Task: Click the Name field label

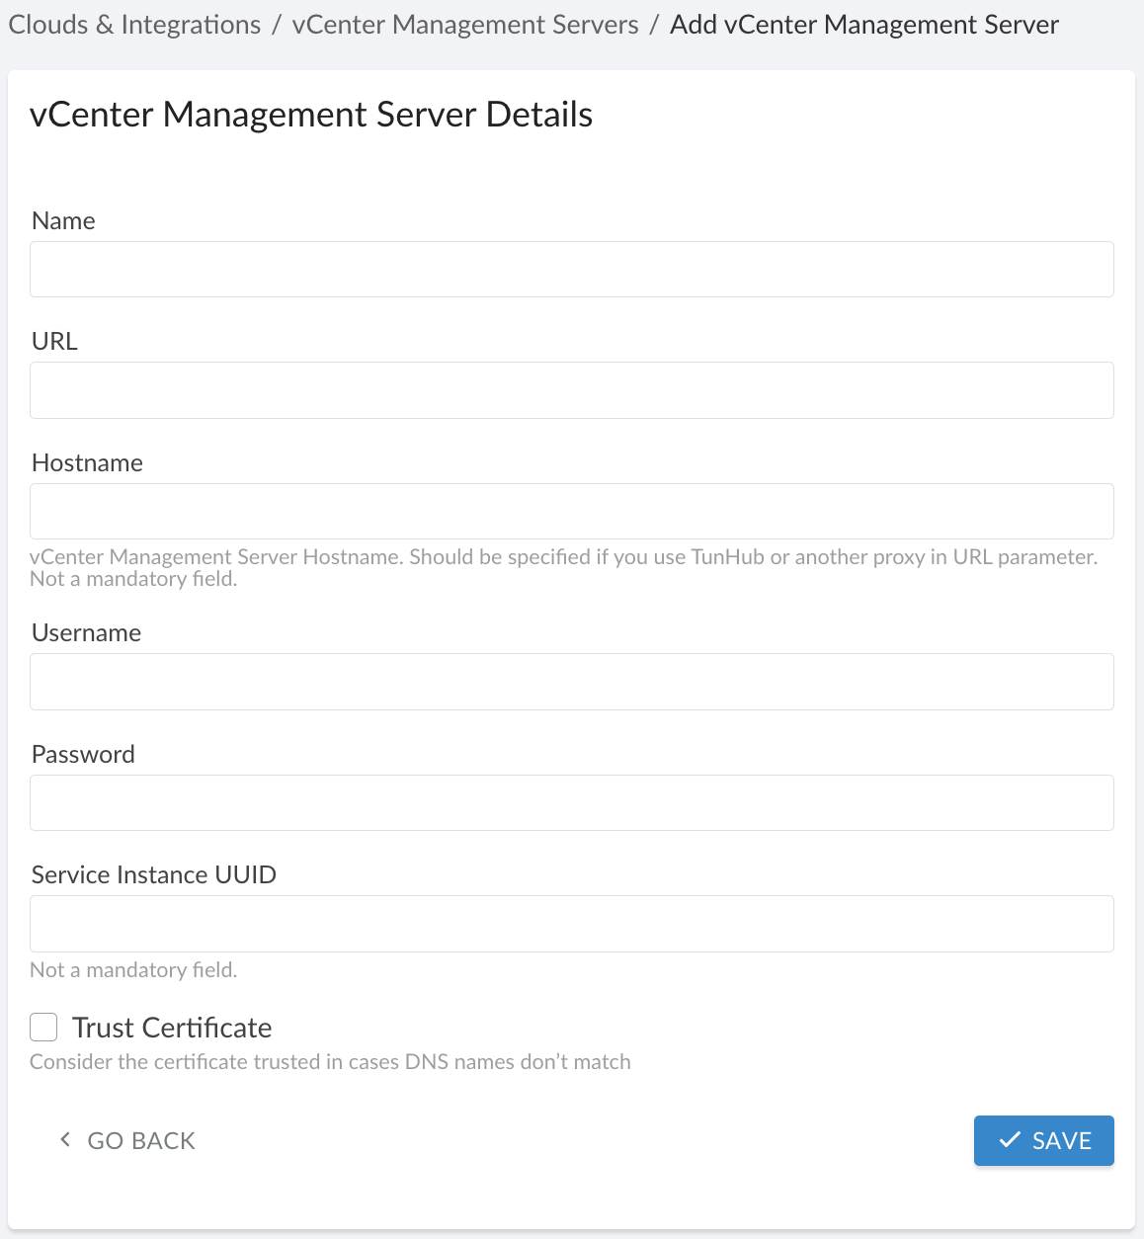Action: (x=63, y=220)
